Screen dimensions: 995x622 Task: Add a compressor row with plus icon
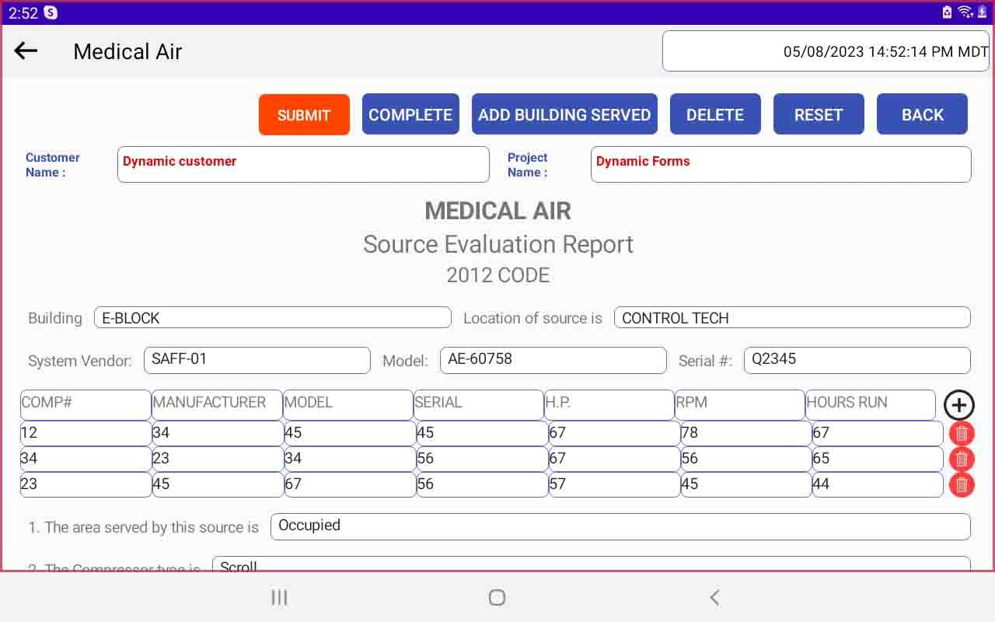(959, 405)
